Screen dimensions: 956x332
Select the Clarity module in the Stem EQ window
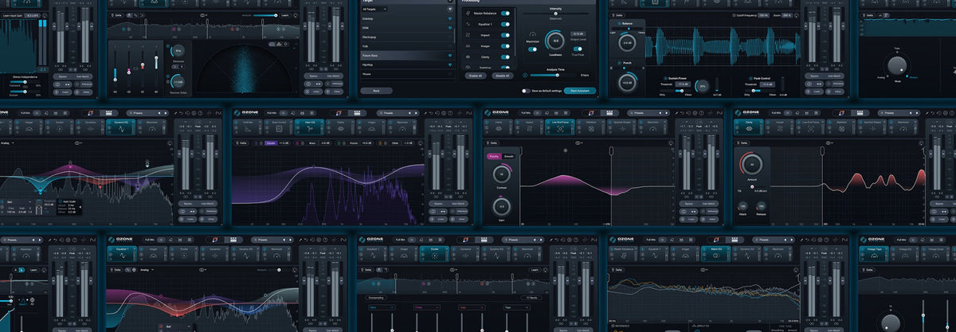340,127
